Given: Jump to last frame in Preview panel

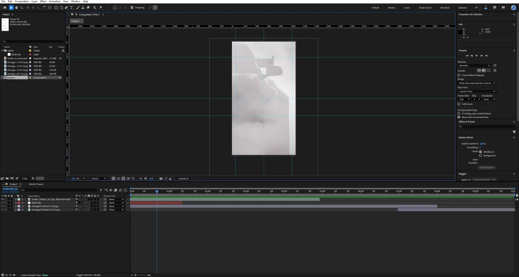Looking at the screenshot, I should (x=487, y=56).
